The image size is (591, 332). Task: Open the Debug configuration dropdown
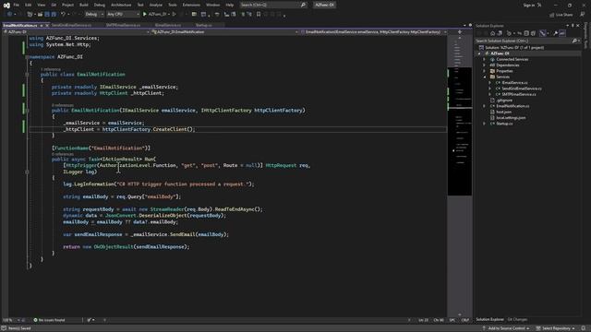click(94, 15)
